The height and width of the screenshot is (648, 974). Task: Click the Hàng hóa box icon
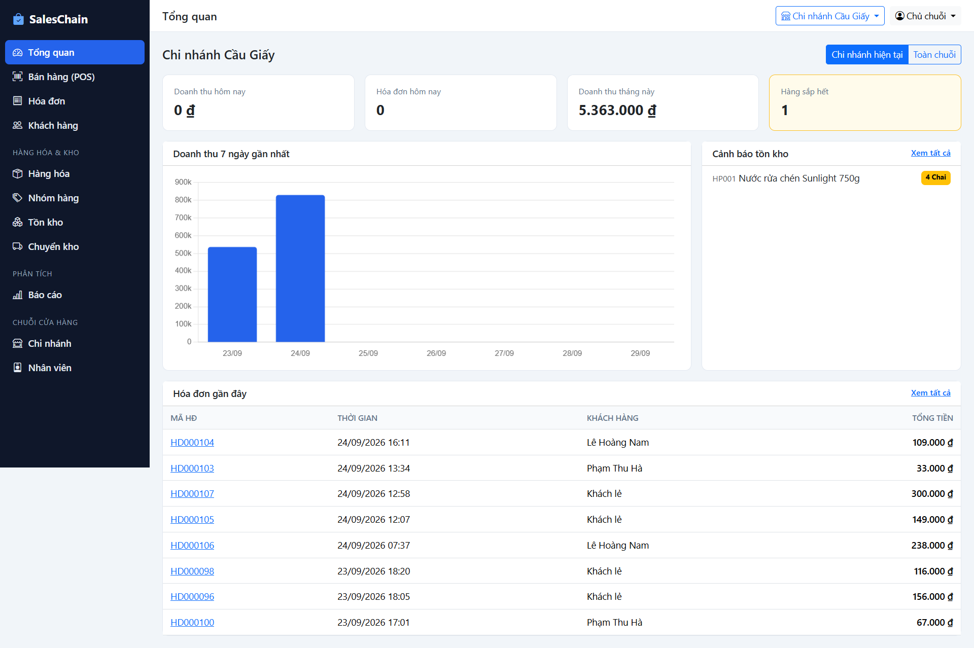[18, 173]
